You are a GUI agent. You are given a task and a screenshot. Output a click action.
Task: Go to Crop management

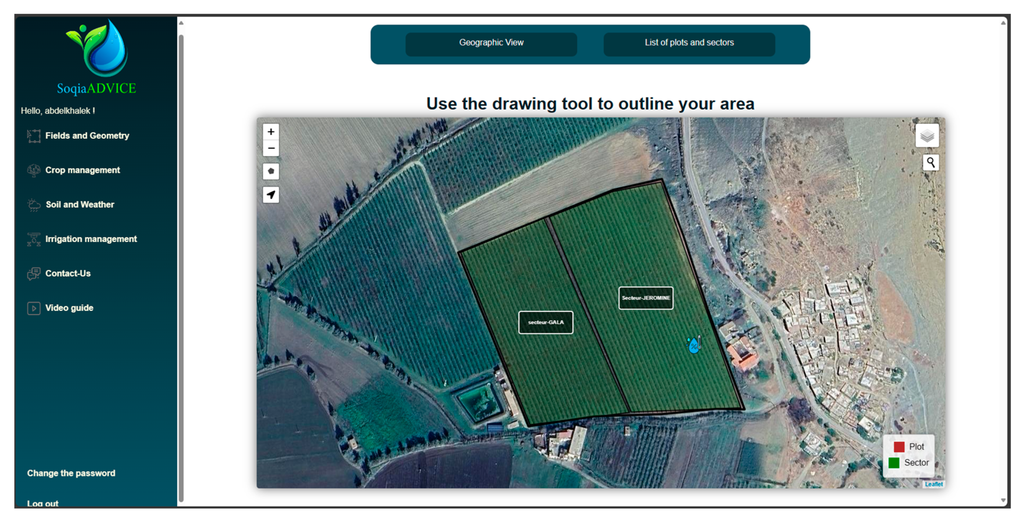[x=82, y=170]
